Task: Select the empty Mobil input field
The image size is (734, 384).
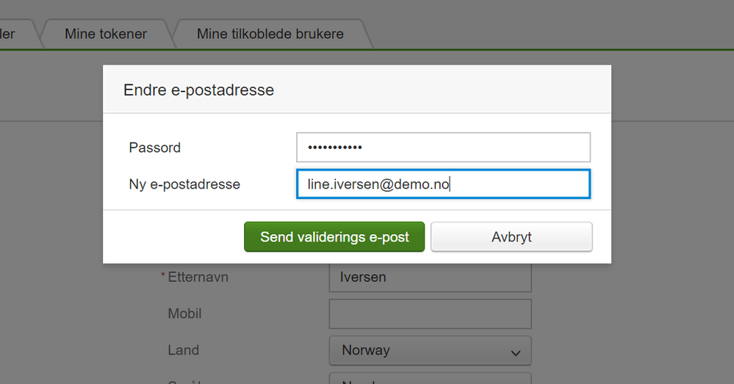Action: tap(430, 314)
